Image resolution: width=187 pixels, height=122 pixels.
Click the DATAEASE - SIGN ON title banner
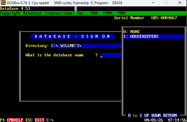[x=72, y=37]
